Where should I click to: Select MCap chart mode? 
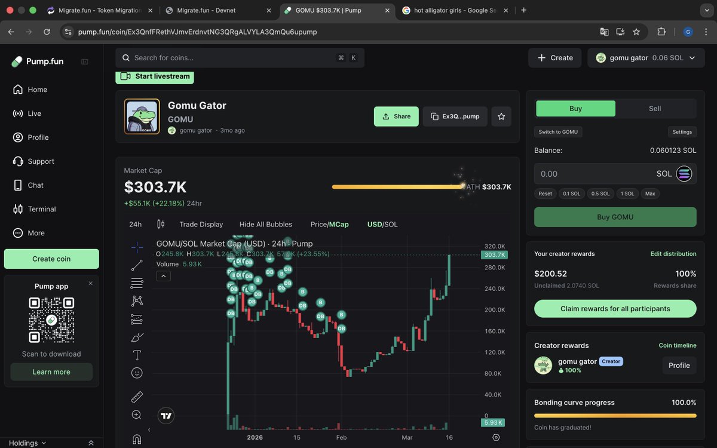339,224
